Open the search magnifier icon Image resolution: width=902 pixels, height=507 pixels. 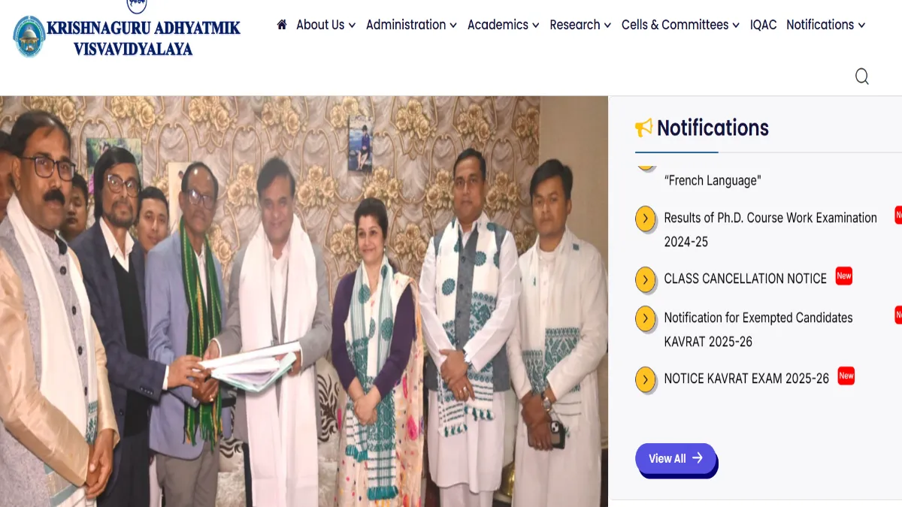click(x=862, y=77)
